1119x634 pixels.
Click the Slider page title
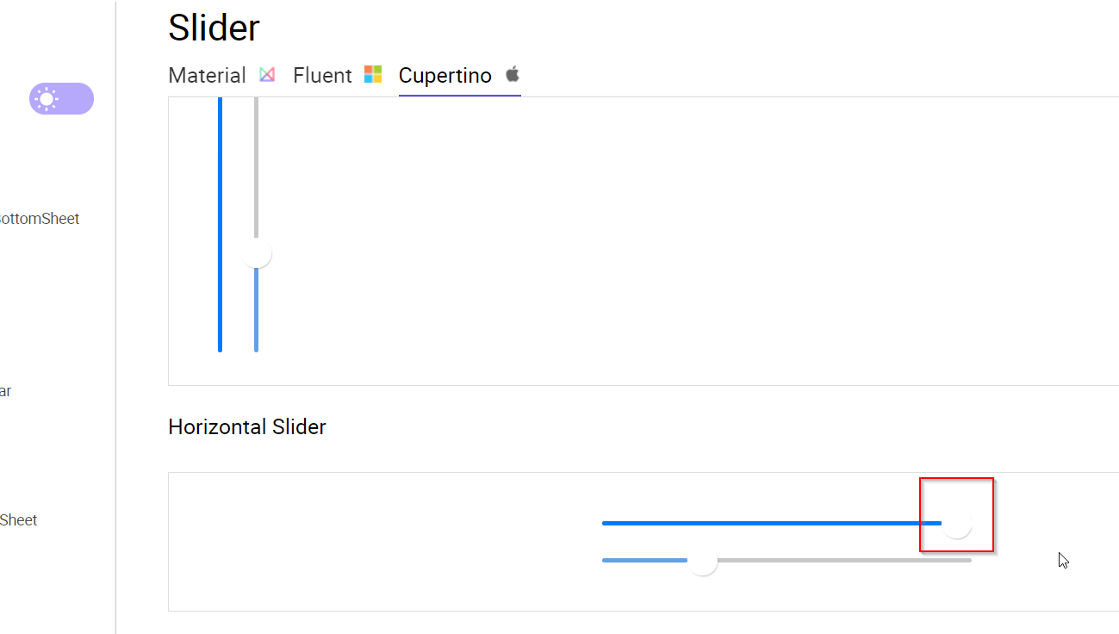click(x=214, y=27)
